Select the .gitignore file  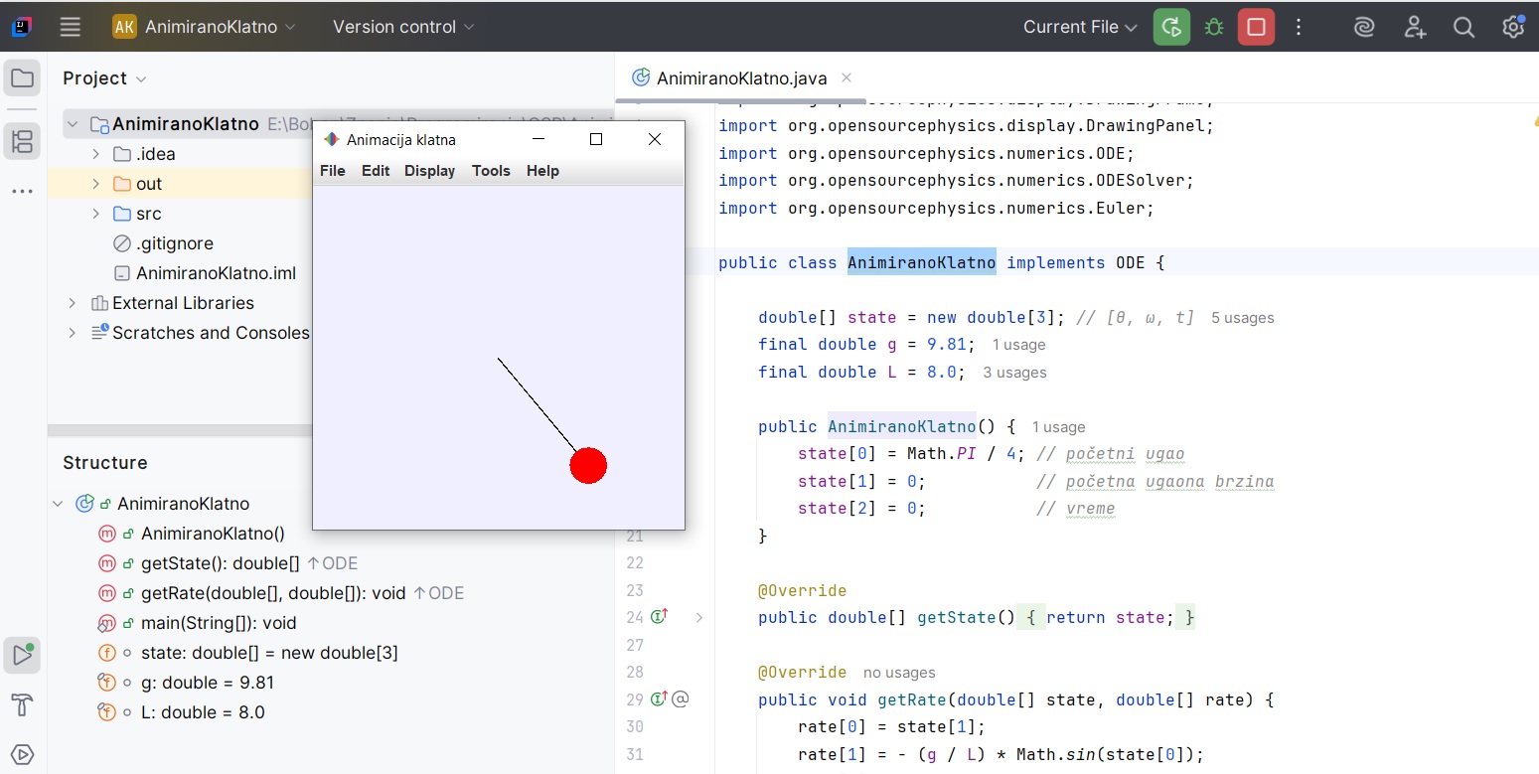pyautogui.click(x=163, y=243)
